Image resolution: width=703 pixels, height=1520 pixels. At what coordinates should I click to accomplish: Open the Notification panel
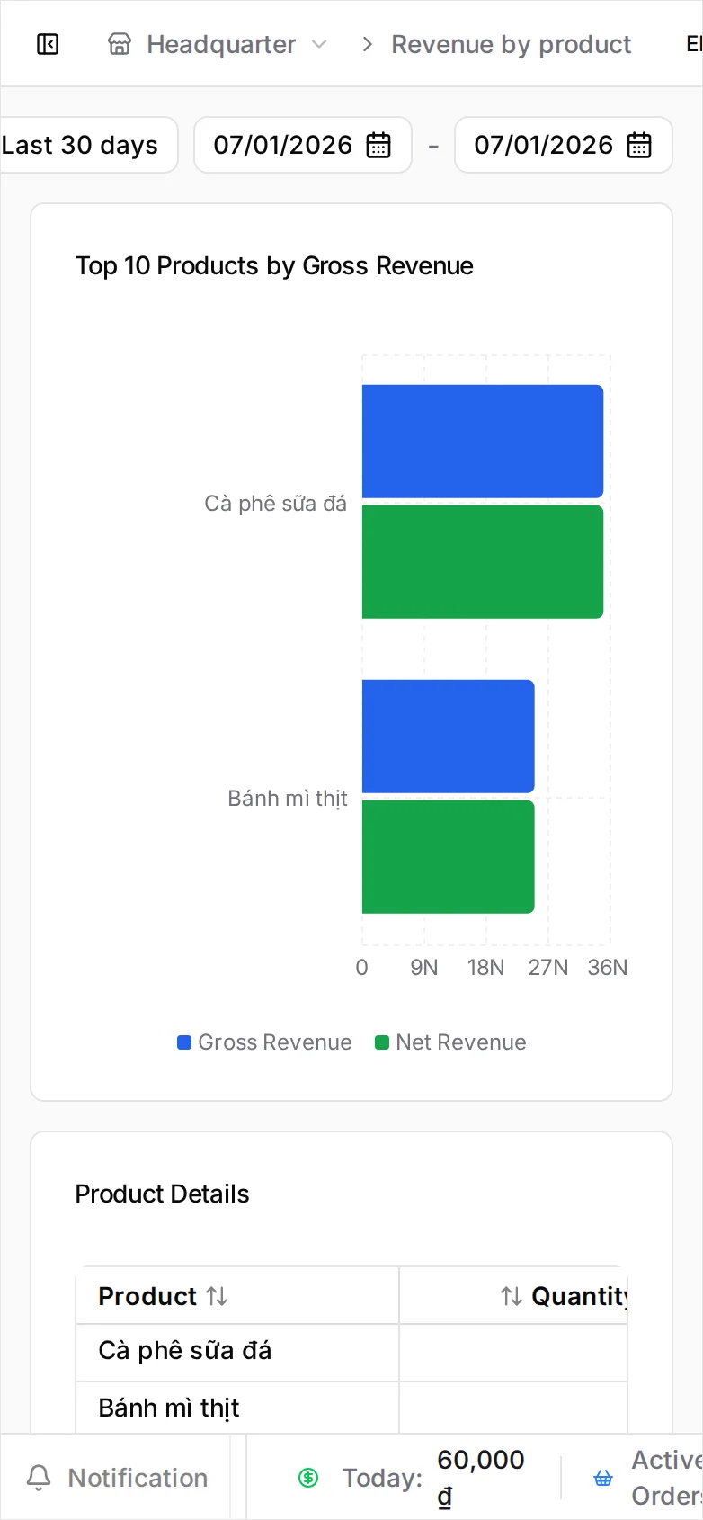[x=117, y=1478]
